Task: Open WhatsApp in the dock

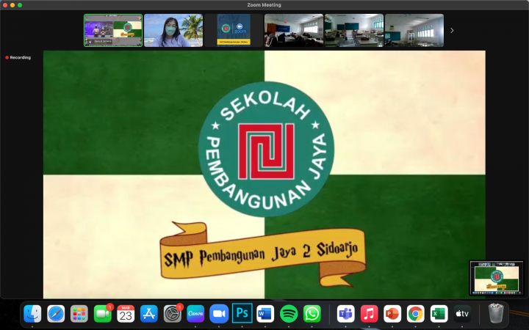Action: (x=312, y=314)
